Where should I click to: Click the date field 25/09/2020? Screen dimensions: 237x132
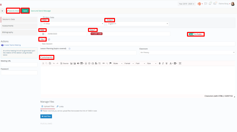click(x=66, y=34)
